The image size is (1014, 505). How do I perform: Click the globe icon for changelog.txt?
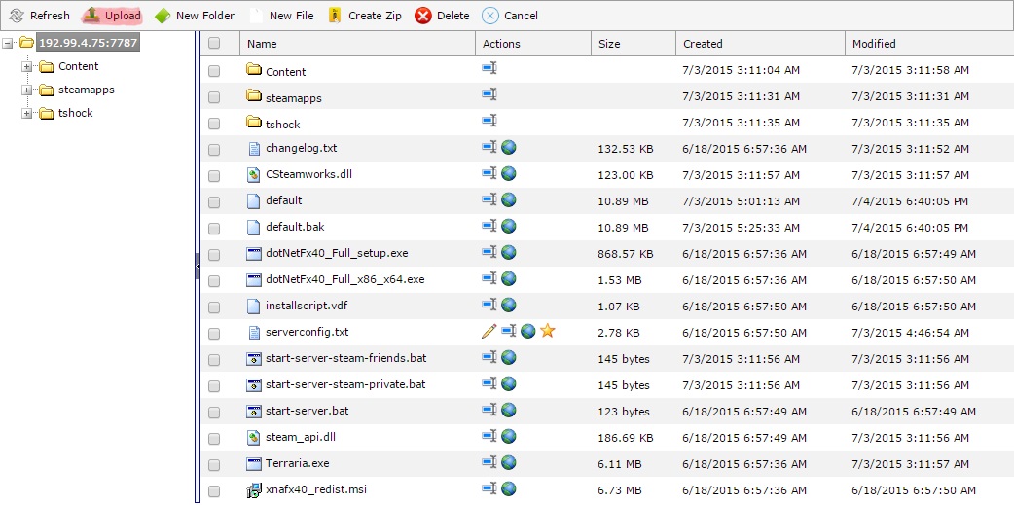508,147
